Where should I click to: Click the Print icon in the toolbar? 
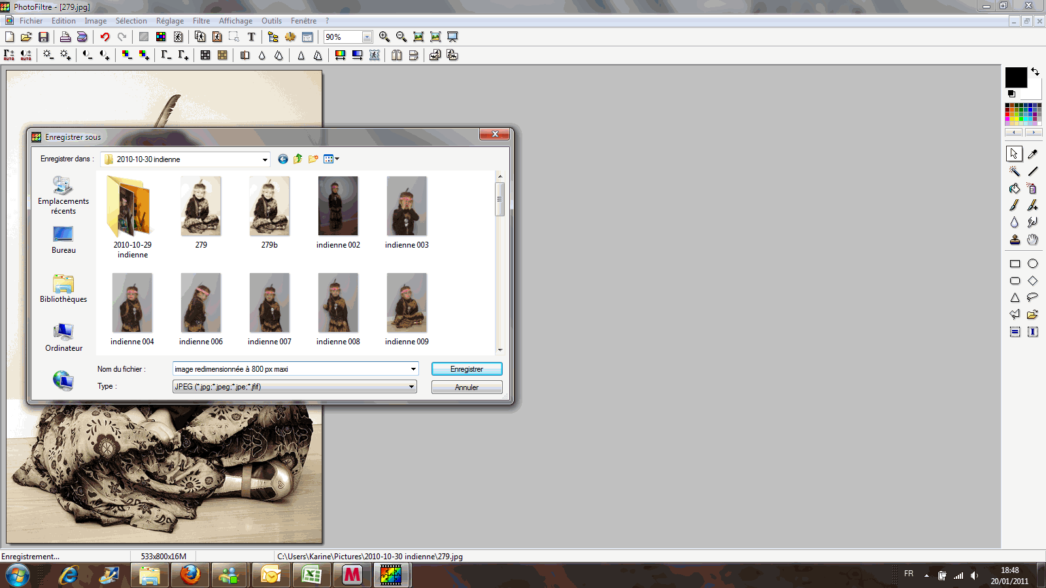pos(65,37)
